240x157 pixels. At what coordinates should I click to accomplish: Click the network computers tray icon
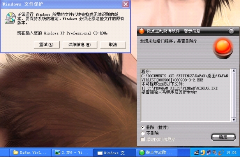click(208, 152)
